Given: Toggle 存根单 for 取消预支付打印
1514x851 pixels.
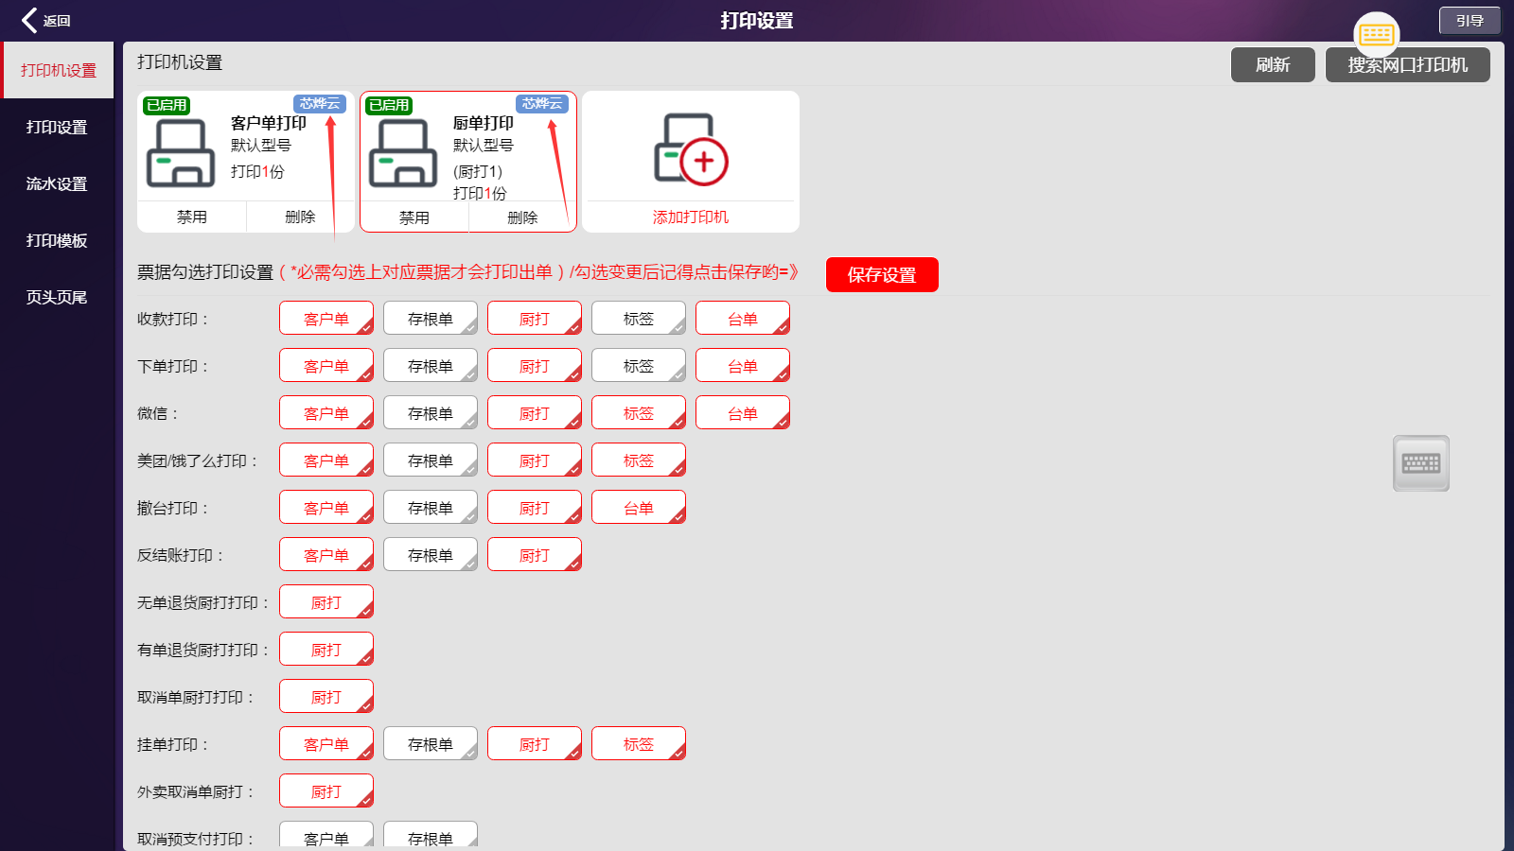Looking at the screenshot, I should pyautogui.click(x=431, y=836).
